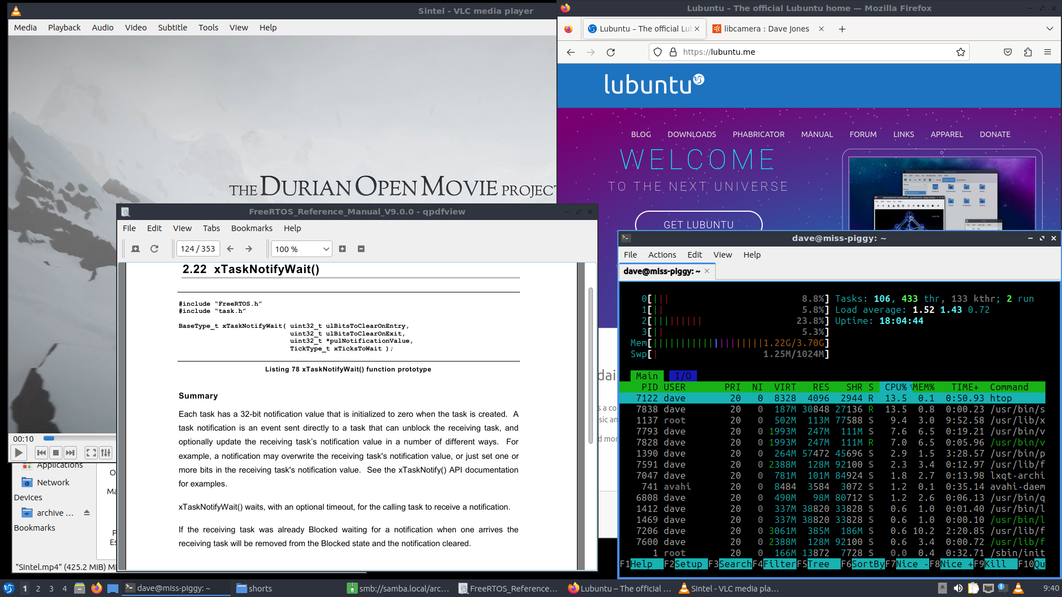Go to previous page in qpdfview
The height and width of the screenshot is (597, 1062).
[230, 249]
